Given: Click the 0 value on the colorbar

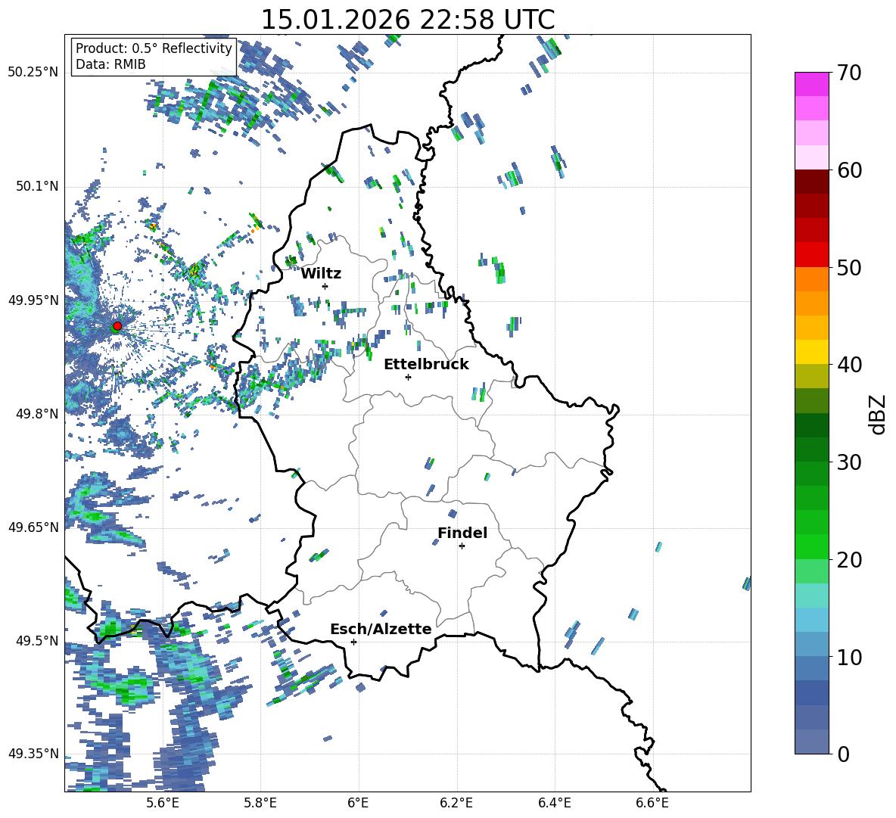Looking at the screenshot, I should click(843, 754).
